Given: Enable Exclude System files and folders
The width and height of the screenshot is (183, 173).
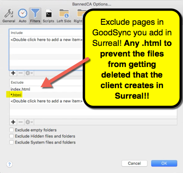Looking at the screenshot, I should coord(12,142).
